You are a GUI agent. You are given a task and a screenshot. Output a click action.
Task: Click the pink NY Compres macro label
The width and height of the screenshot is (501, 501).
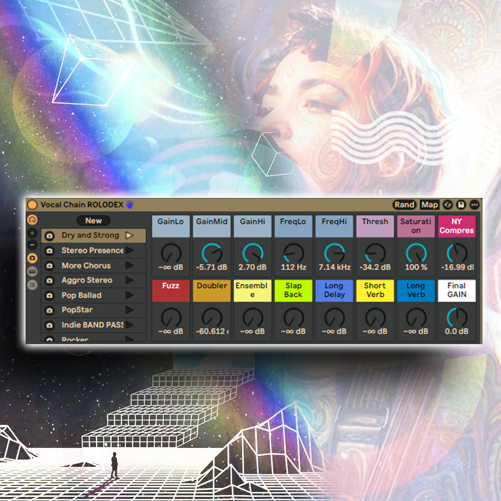click(457, 226)
